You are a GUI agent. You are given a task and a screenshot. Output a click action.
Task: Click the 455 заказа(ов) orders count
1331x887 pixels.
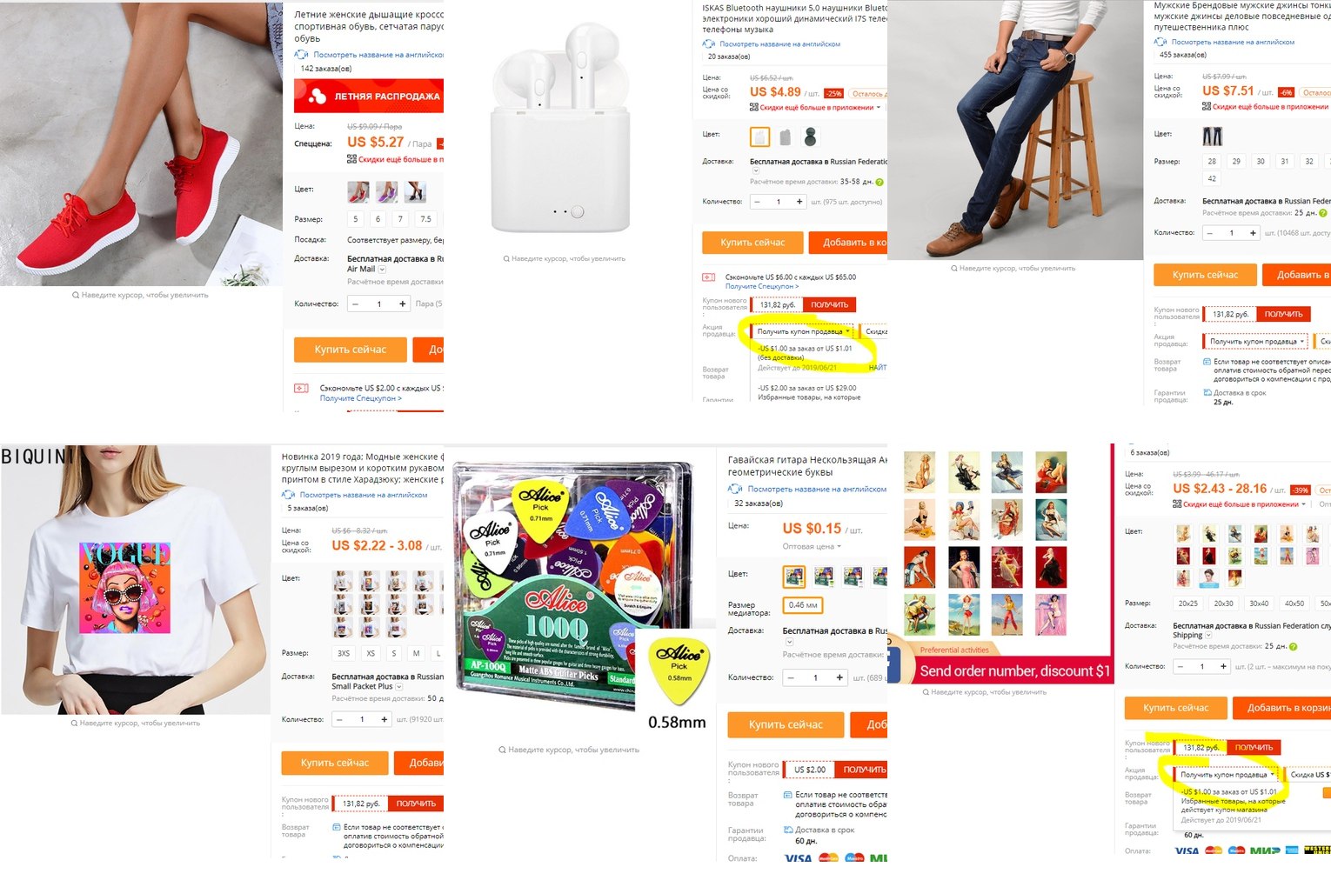(x=1183, y=54)
